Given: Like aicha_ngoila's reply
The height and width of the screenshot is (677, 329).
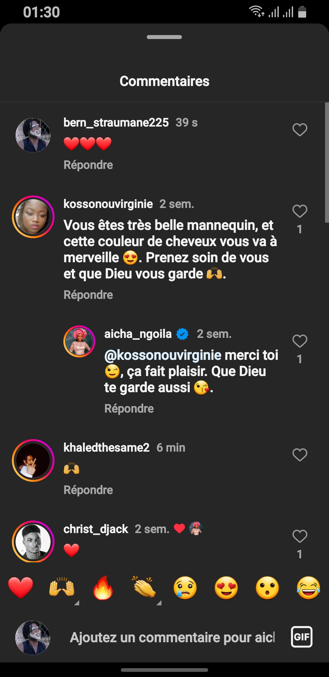Looking at the screenshot, I should [x=300, y=341].
